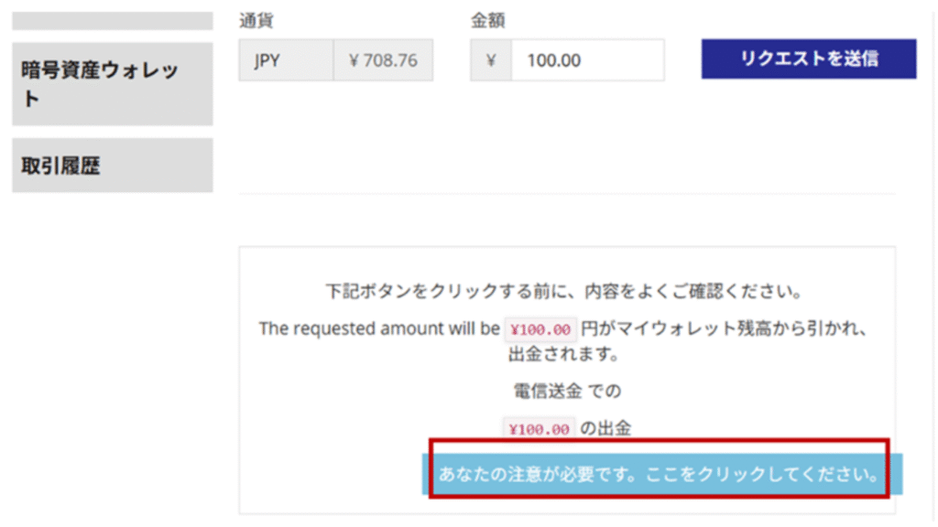Click the ¥ 708.76 balance display
Viewport: 938px width, 527px height.
click(383, 61)
